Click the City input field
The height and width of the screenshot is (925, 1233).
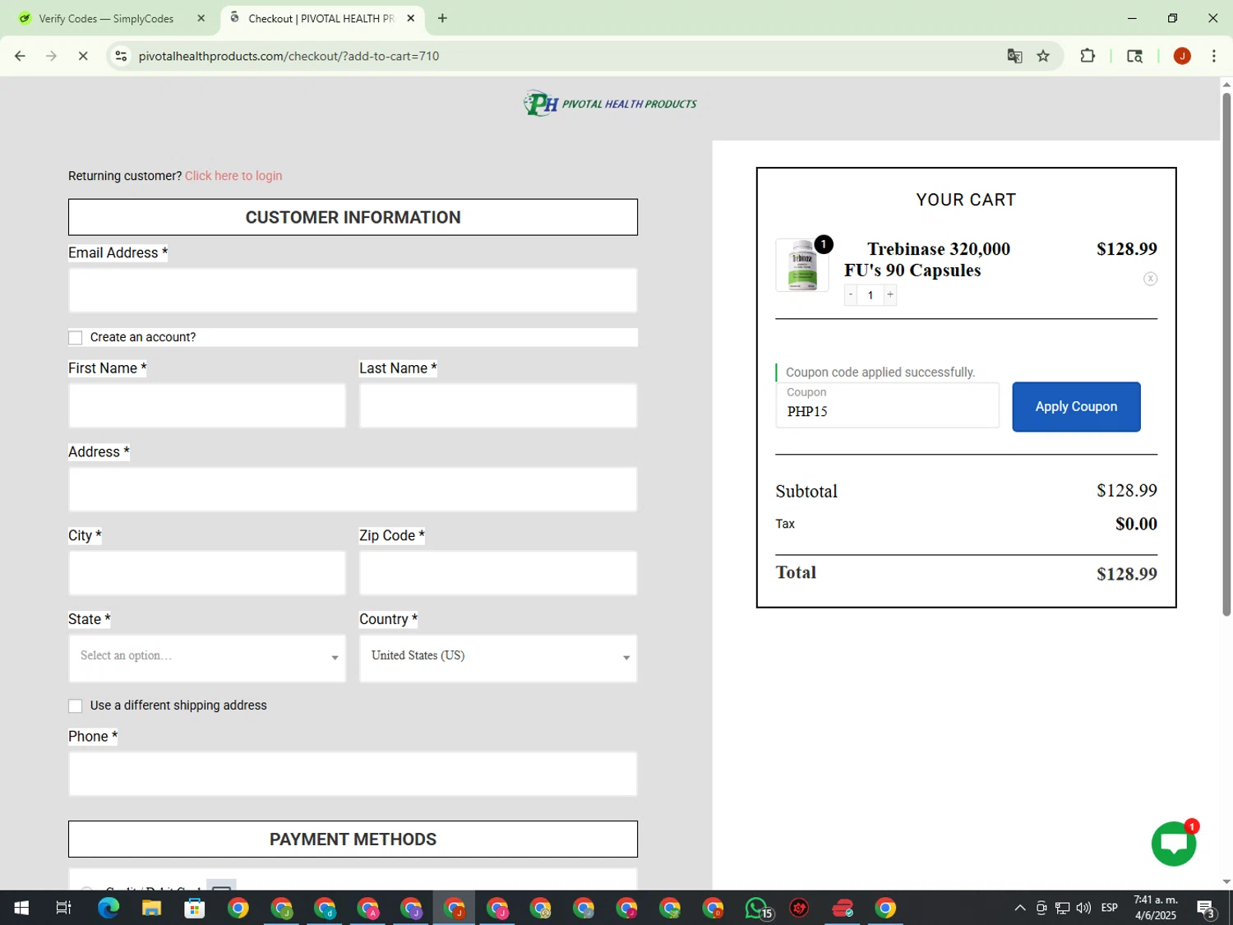207,573
